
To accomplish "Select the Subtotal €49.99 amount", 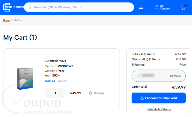I will tap(180, 54).
